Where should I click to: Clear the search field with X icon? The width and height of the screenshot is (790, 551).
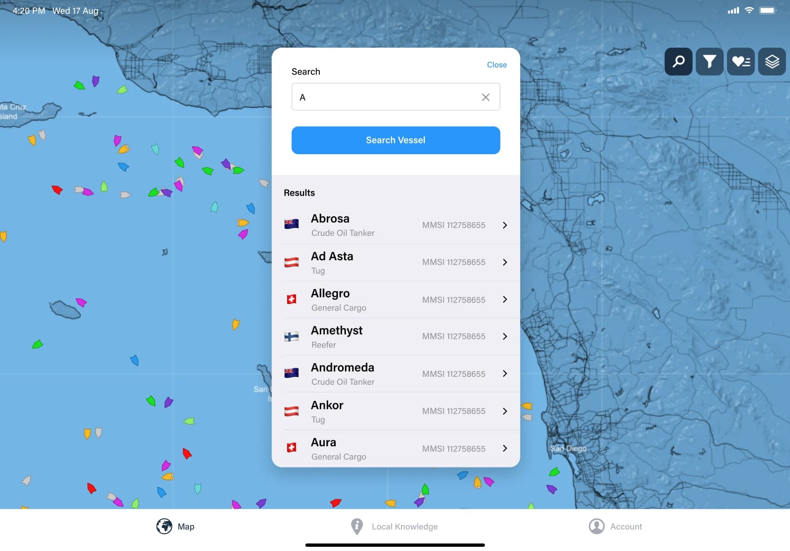point(486,97)
